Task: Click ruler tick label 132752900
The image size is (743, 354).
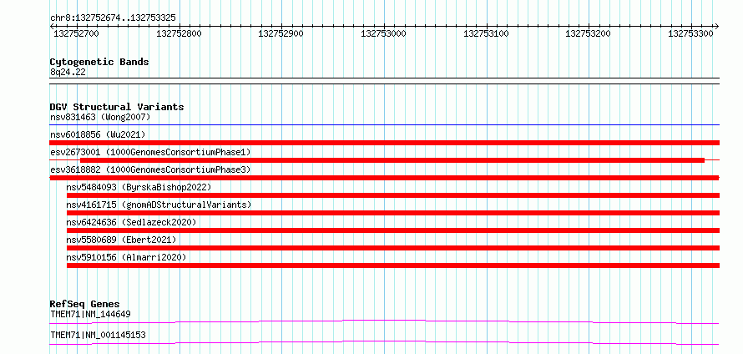Action: (281, 33)
